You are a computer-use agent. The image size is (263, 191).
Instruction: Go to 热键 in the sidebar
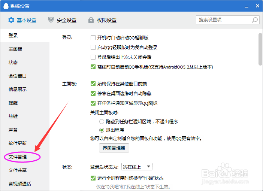25,116
